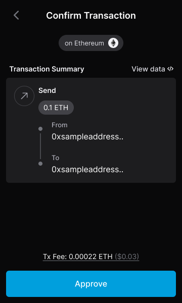Click the To label
The height and width of the screenshot is (303, 182).
pyautogui.click(x=55, y=158)
